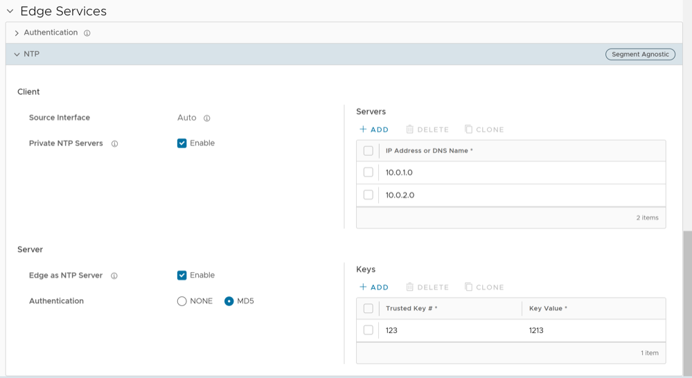Screen dimensions: 692x378
Task: Add a new trusted key entry
Action: click(374, 287)
